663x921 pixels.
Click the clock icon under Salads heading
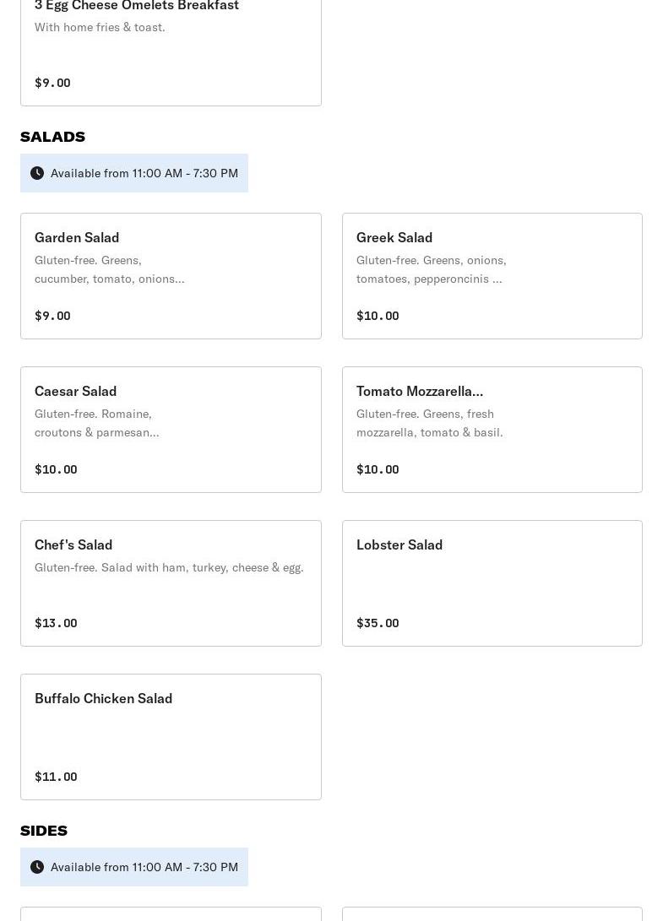[x=37, y=173]
